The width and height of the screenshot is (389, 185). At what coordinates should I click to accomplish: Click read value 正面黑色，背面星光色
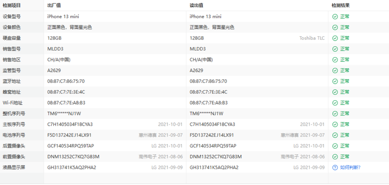point(212,27)
